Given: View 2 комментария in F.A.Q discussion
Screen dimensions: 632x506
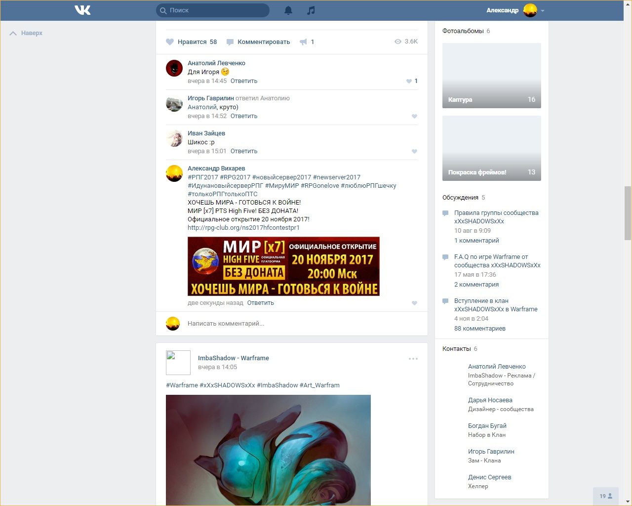Looking at the screenshot, I should click(x=476, y=285).
